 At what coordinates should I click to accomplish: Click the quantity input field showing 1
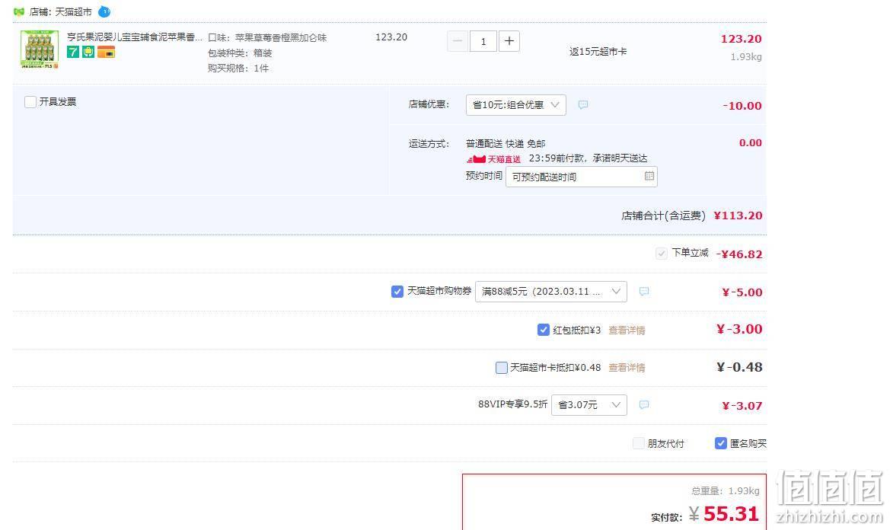tap(483, 41)
